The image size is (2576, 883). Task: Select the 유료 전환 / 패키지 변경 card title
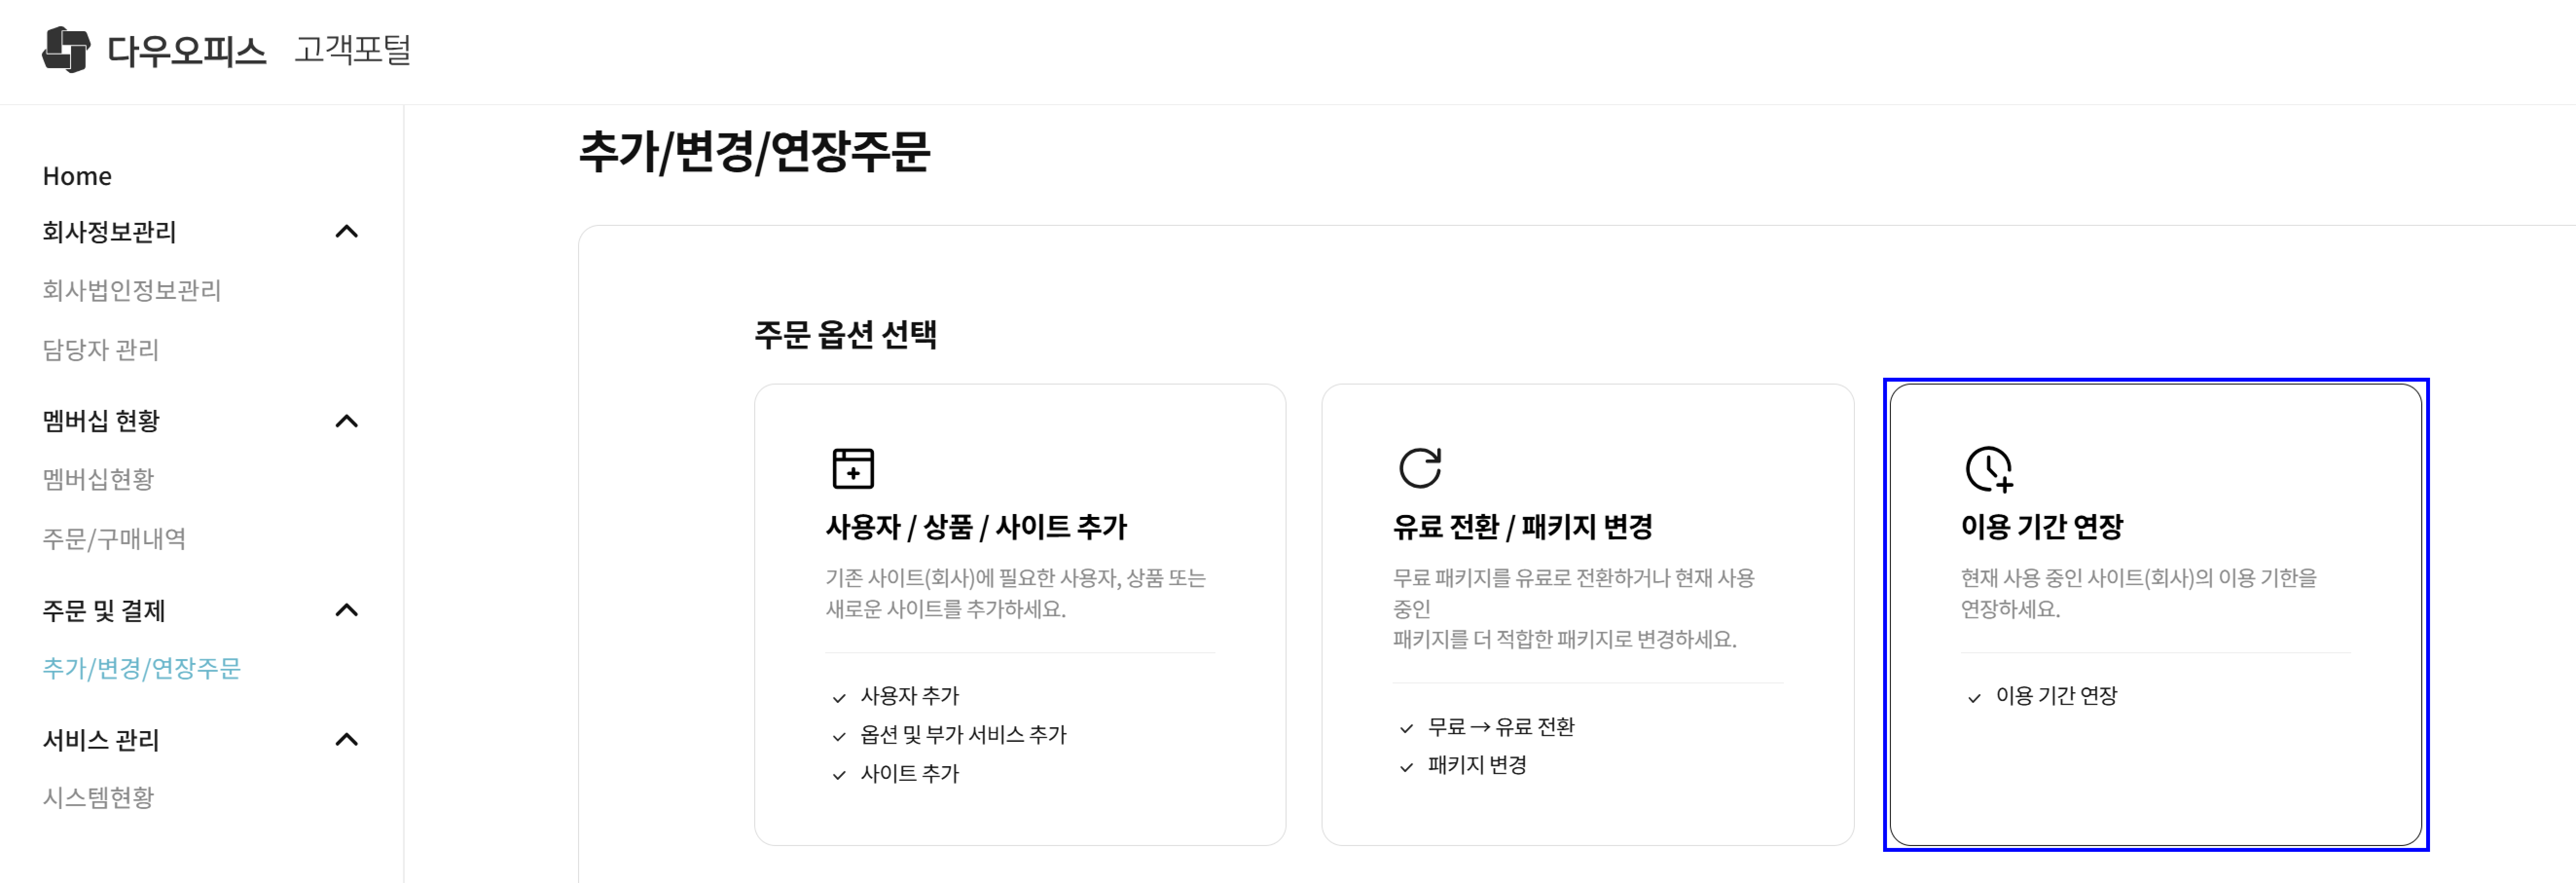point(1522,527)
